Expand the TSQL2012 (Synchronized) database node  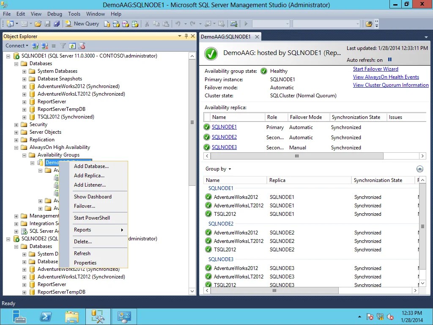tap(24, 117)
